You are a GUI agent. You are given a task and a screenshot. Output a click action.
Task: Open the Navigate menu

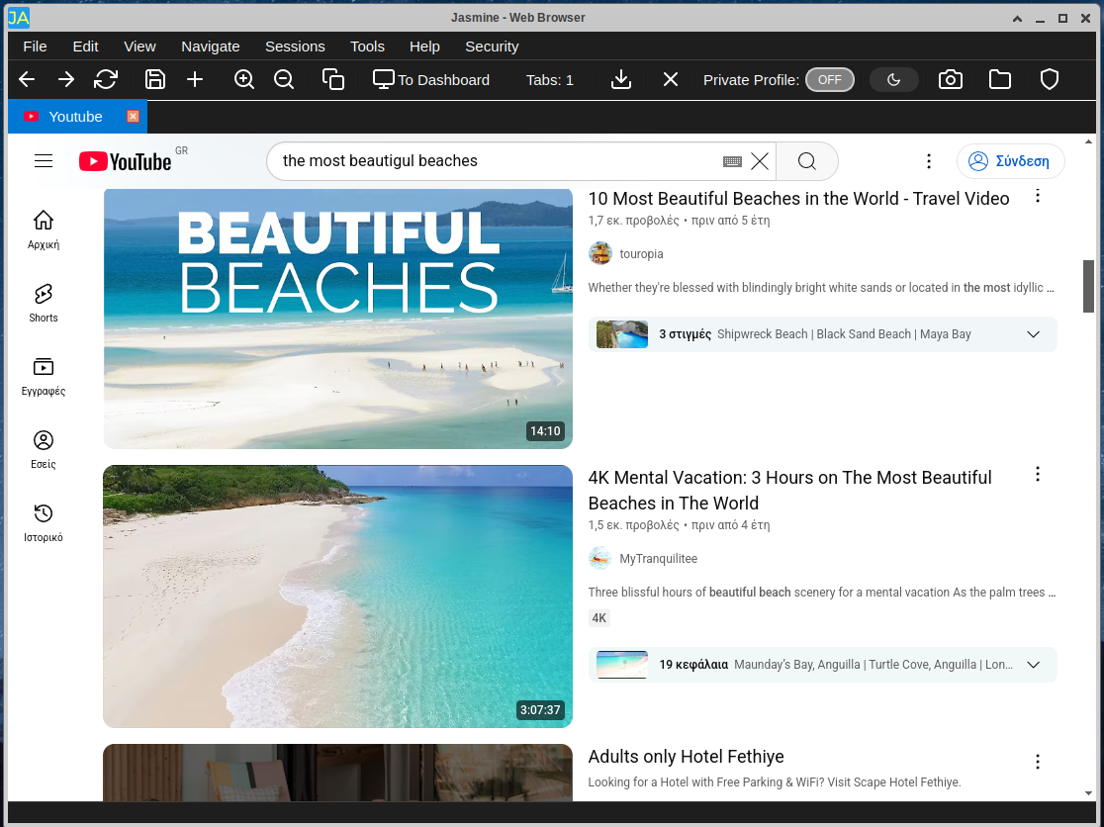click(x=211, y=46)
